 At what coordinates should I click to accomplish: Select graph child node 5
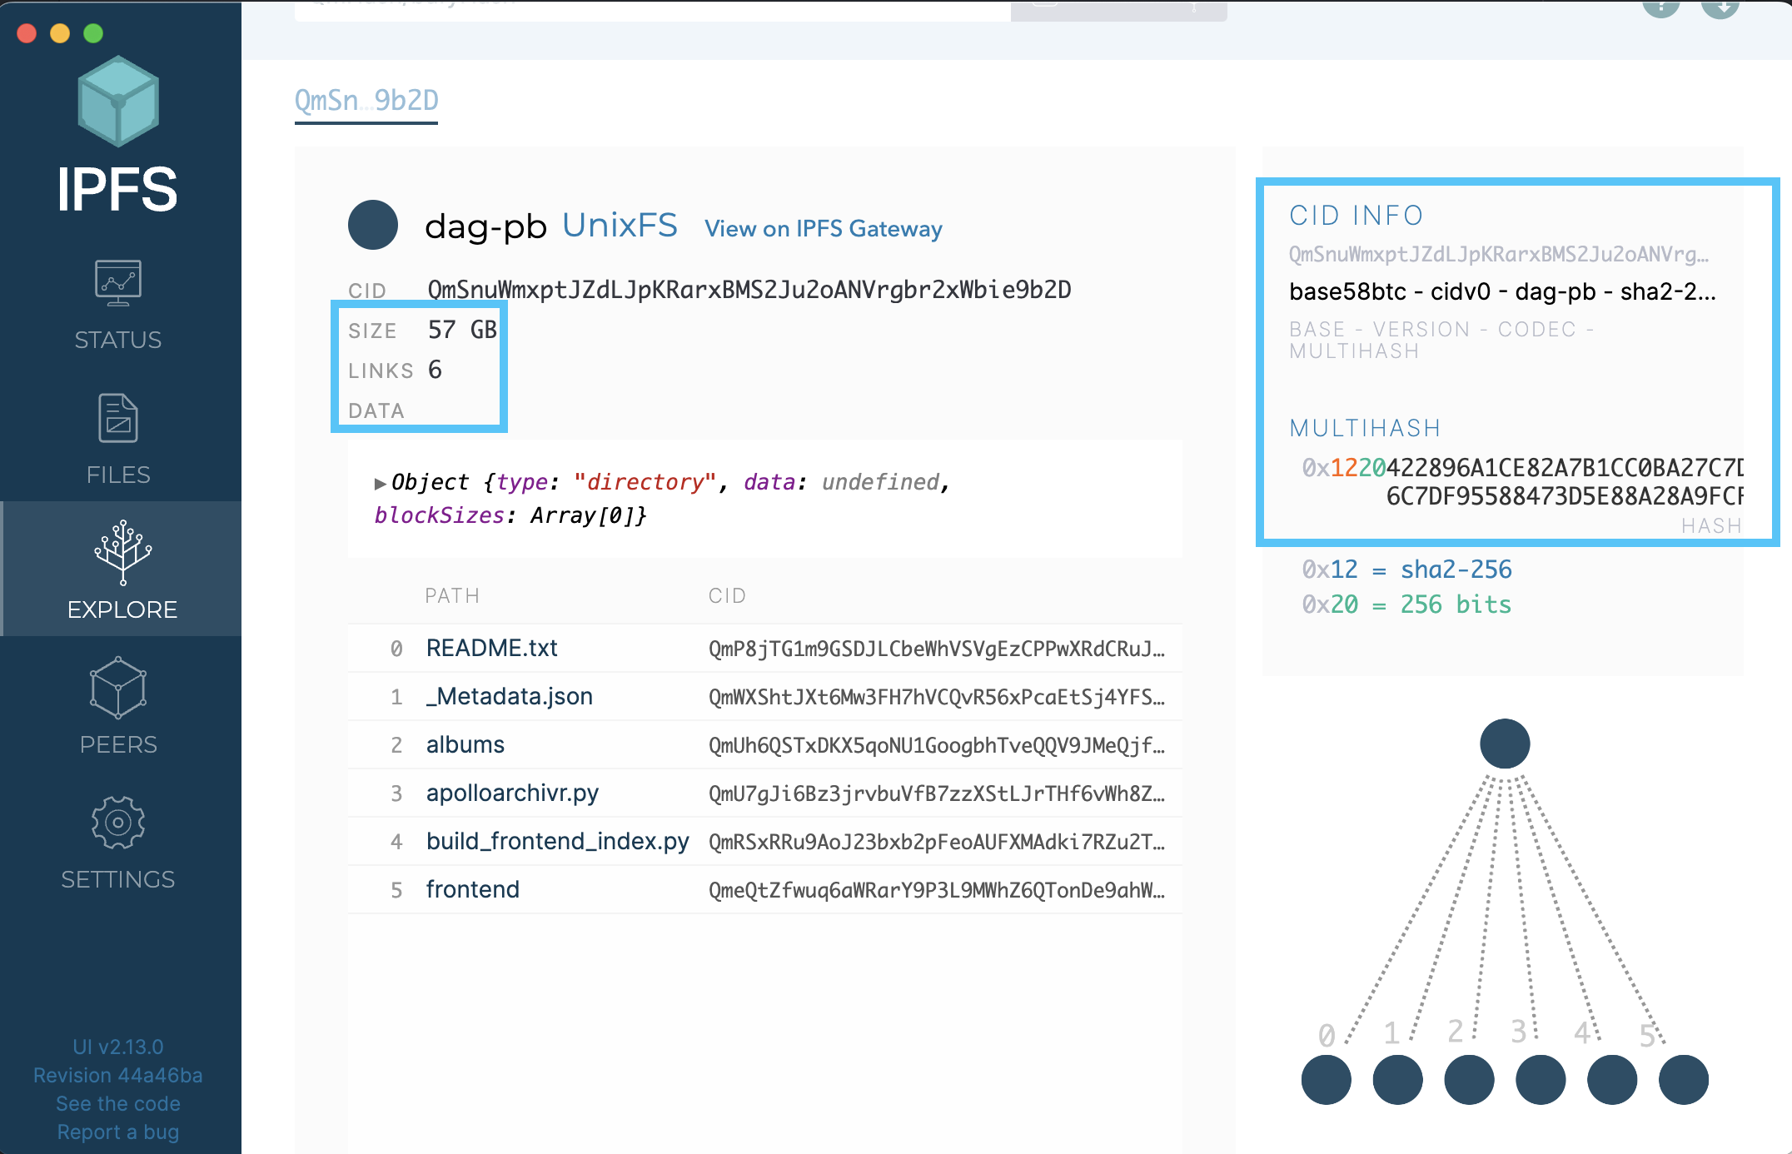click(x=1684, y=1080)
